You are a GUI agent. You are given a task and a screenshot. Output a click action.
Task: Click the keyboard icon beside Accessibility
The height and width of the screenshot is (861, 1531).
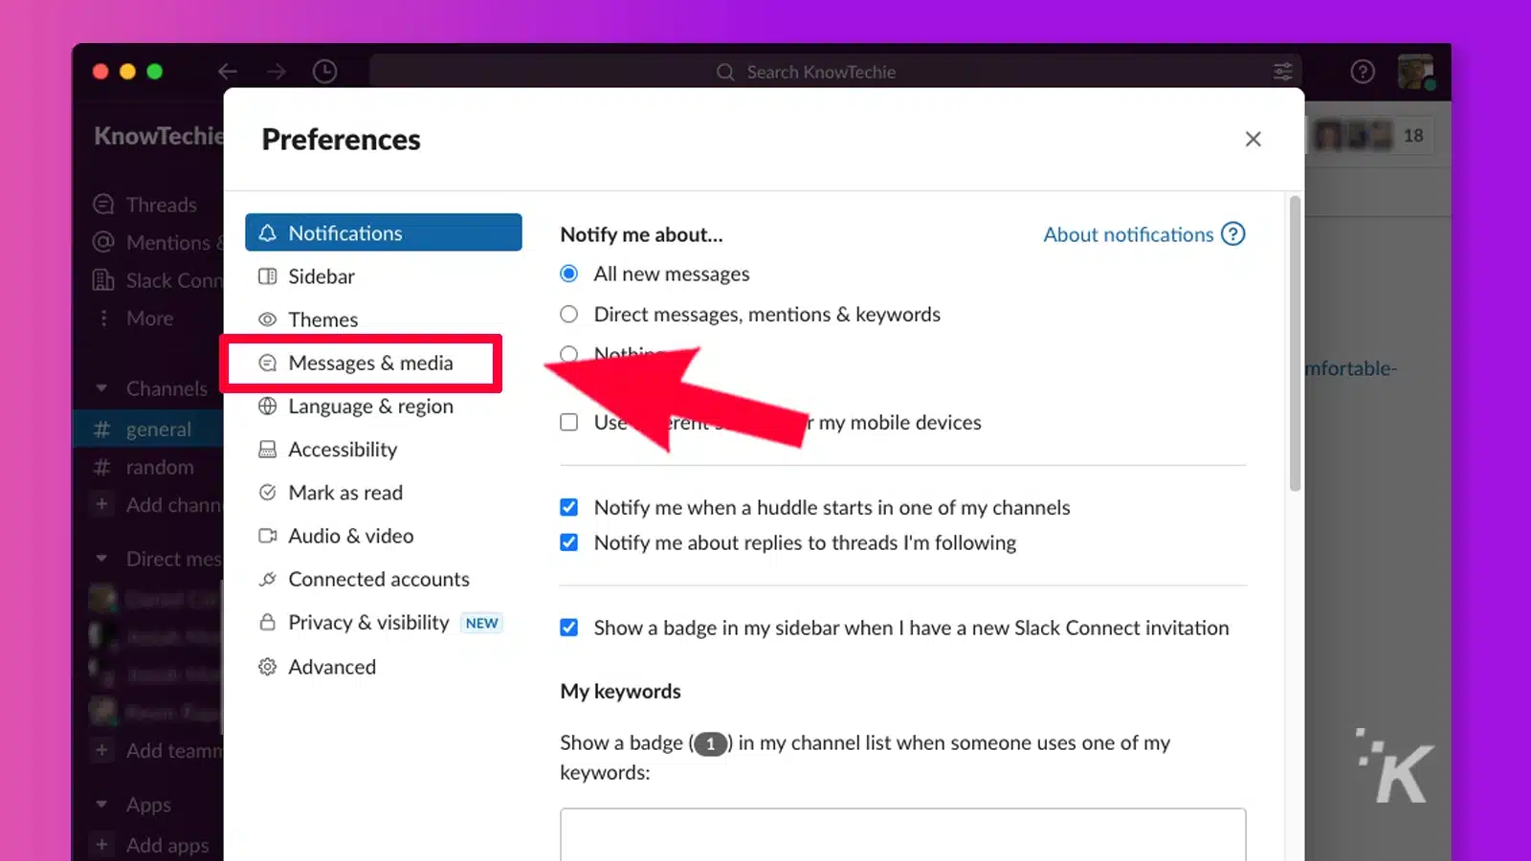click(268, 450)
